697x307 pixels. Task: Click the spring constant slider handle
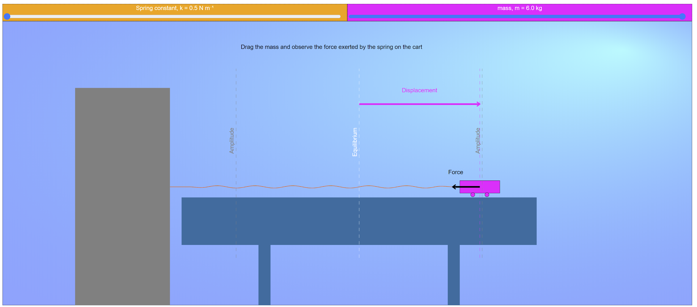tap(7, 16)
